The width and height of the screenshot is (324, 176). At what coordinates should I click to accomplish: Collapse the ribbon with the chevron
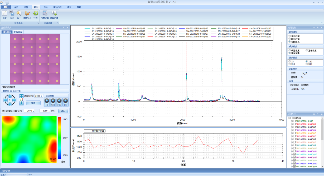(x=322, y=22)
